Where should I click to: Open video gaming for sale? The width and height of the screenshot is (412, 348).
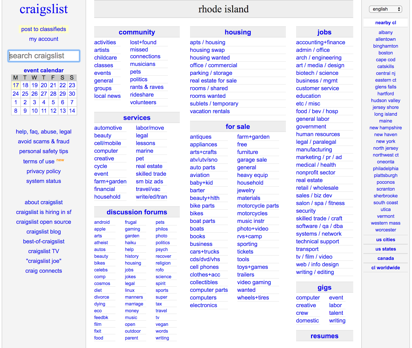click(254, 282)
